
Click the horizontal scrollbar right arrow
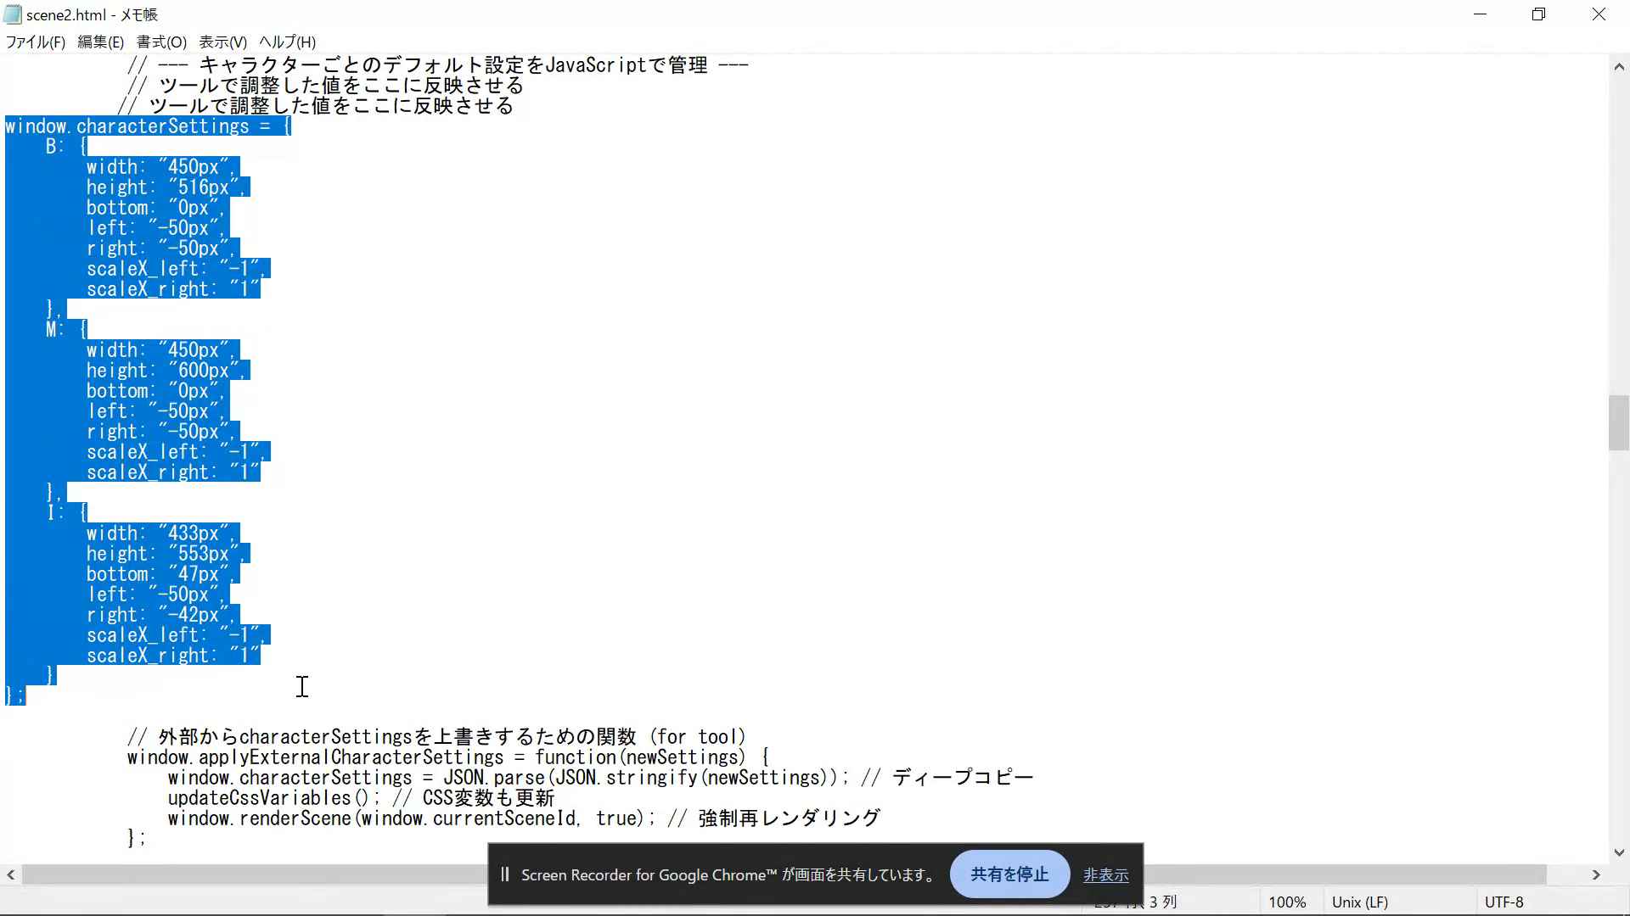tap(1596, 874)
